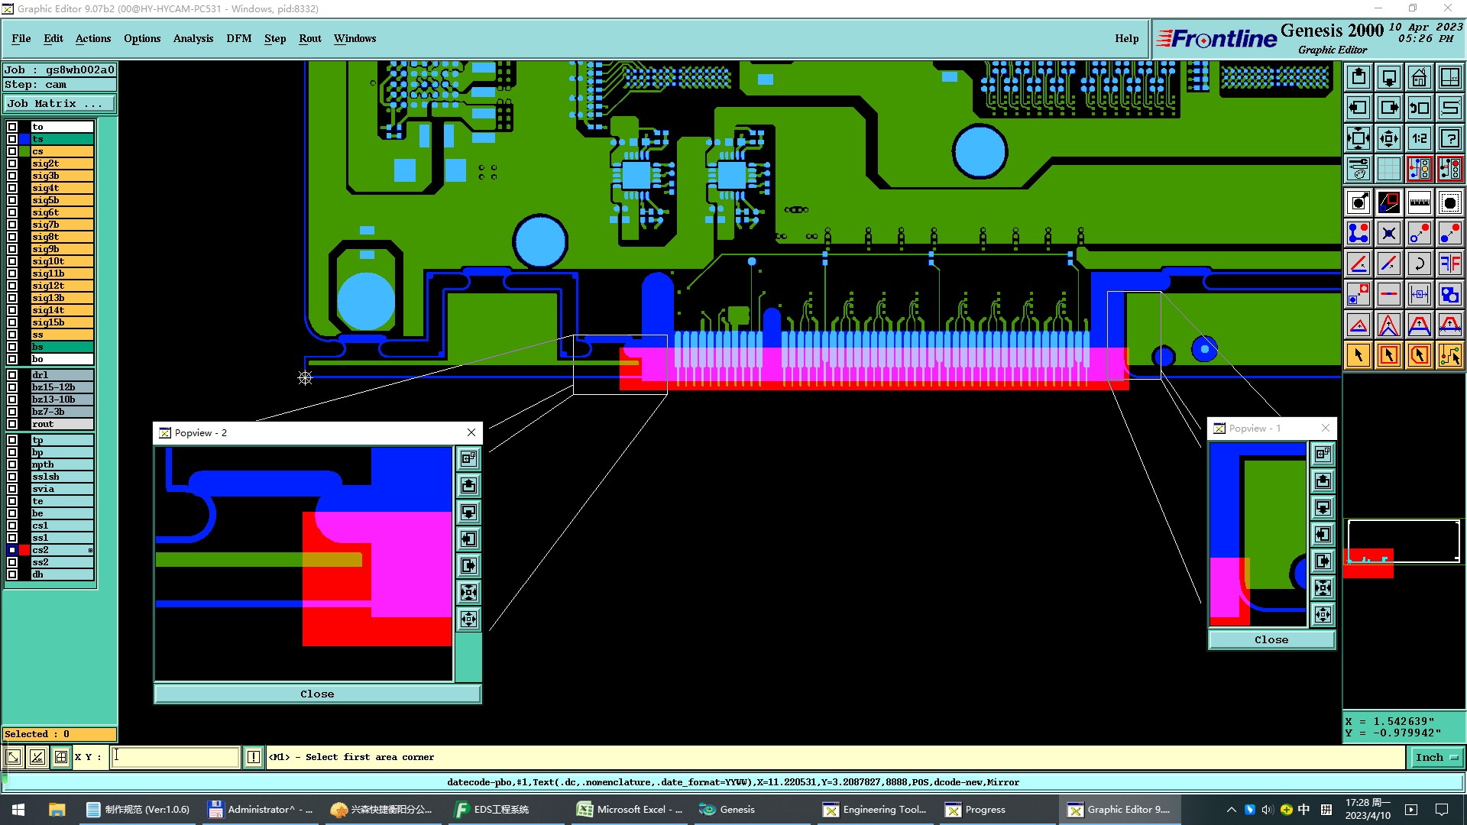Toggle display checkbox for layer dh

(12, 574)
